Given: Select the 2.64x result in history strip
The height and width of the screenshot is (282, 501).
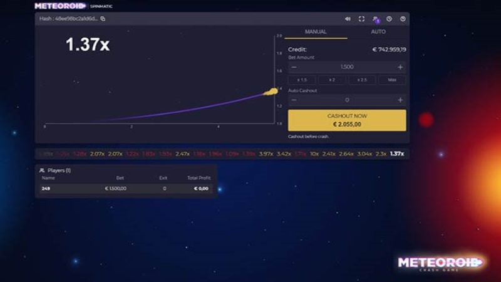Looking at the screenshot, I should [346, 154].
